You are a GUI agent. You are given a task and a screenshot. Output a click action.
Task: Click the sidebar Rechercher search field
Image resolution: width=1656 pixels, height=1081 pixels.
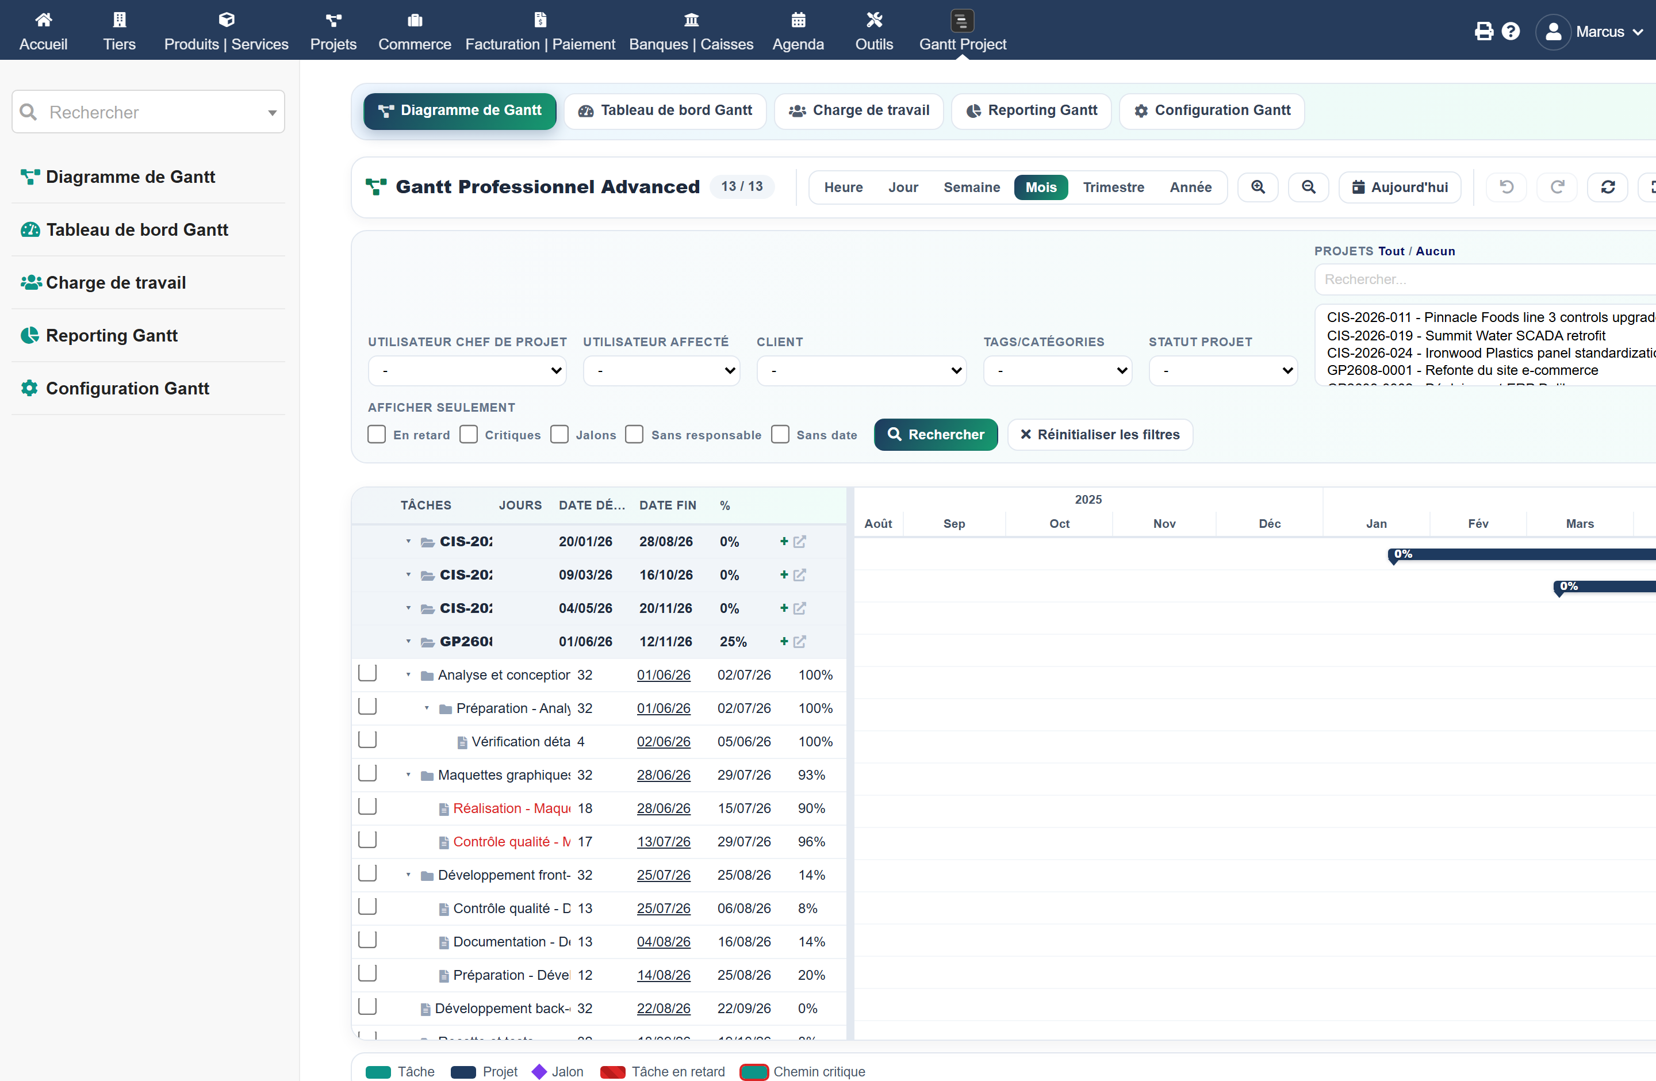148,112
